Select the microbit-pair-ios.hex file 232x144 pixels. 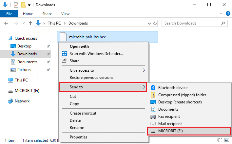coord(107,37)
